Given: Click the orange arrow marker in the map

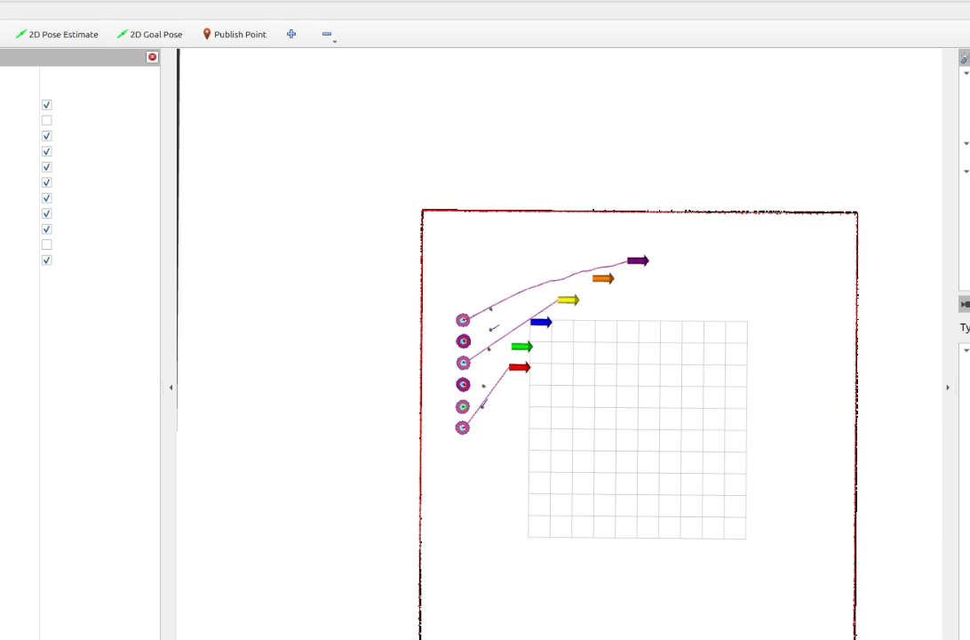Looking at the screenshot, I should (603, 279).
